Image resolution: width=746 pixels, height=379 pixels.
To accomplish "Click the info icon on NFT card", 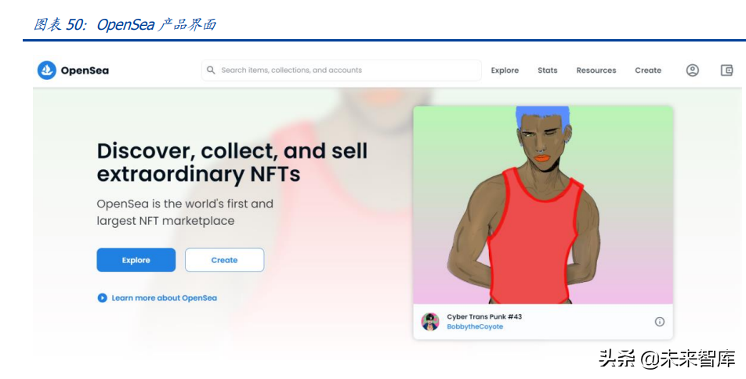I will click(x=659, y=322).
